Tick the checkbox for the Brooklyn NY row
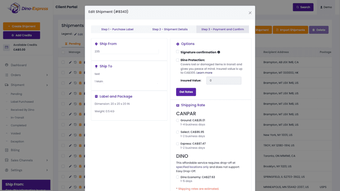 (63, 166)
